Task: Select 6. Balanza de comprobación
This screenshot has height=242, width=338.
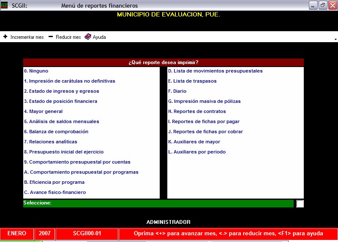Action: point(56,132)
